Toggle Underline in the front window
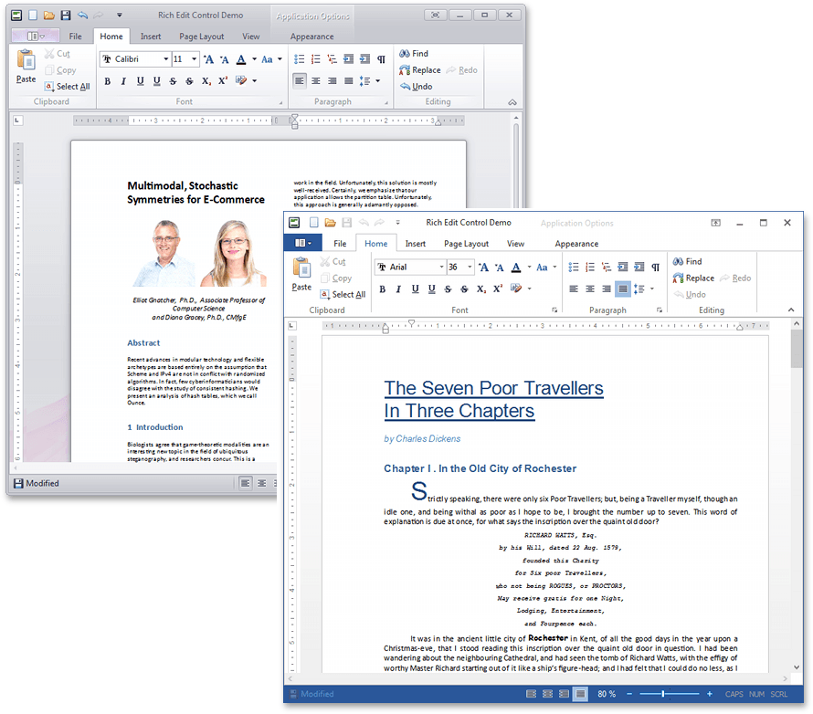Screen dimensions: 813x714 pos(416,289)
